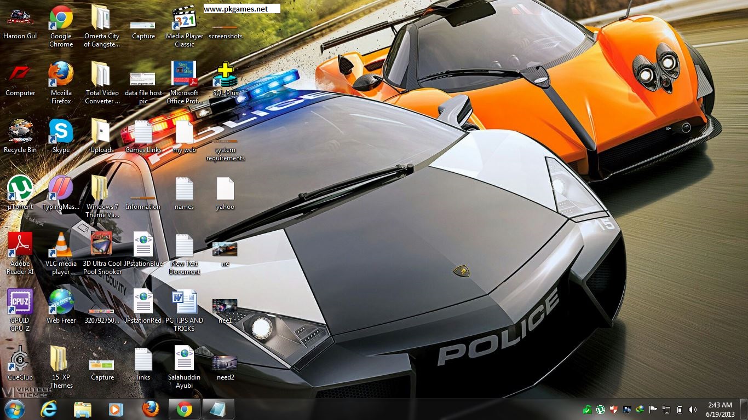748x420 pixels.
Task: Select the names text file
Action: 185,194
